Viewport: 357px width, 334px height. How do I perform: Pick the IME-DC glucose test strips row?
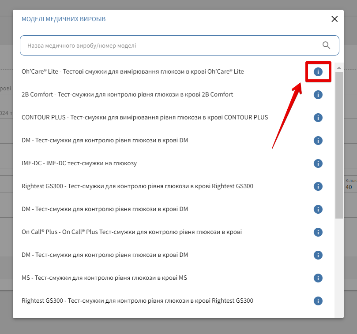(x=79, y=163)
